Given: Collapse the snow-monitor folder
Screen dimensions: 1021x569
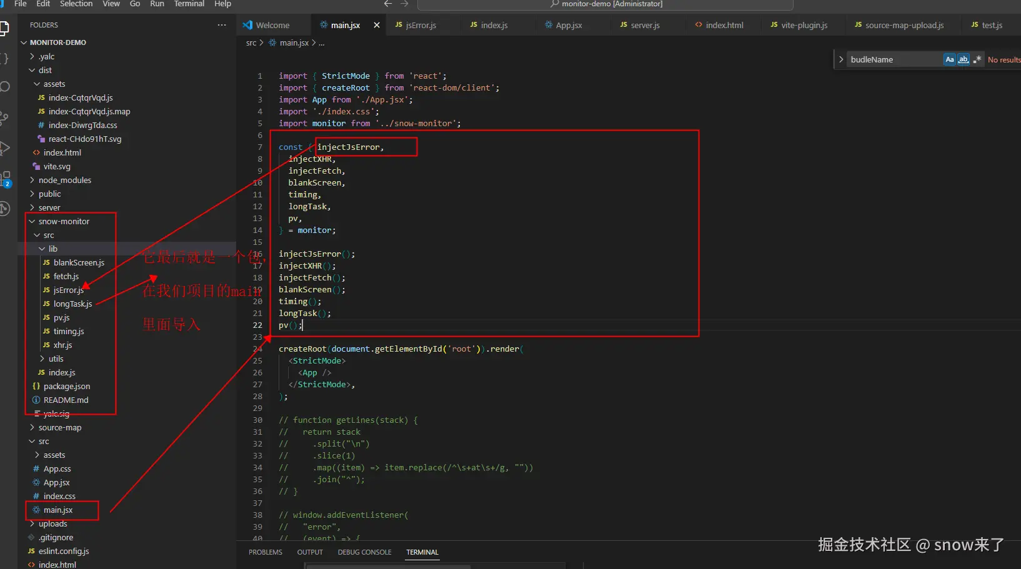Looking at the screenshot, I should (63, 221).
